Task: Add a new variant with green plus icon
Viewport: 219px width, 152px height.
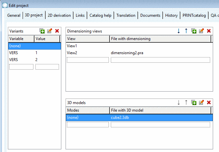Action: point(42,31)
